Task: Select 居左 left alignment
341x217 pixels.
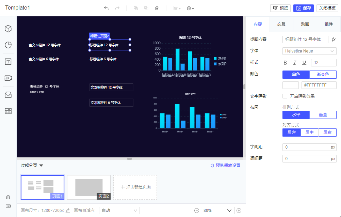Action: [291, 132]
